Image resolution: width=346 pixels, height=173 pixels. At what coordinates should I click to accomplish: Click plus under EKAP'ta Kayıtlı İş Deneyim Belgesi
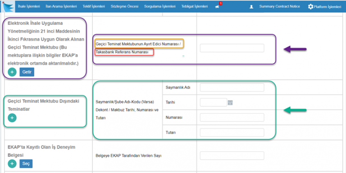pyautogui.click(x=12, y=164)
